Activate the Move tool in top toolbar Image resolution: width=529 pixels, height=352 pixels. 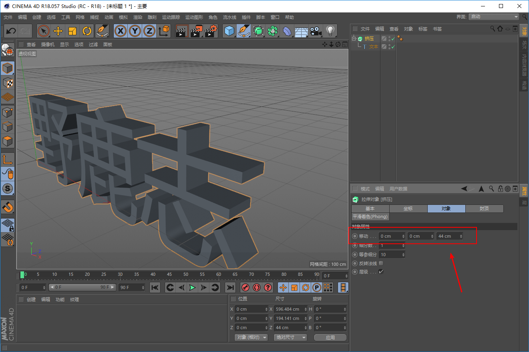58,31
